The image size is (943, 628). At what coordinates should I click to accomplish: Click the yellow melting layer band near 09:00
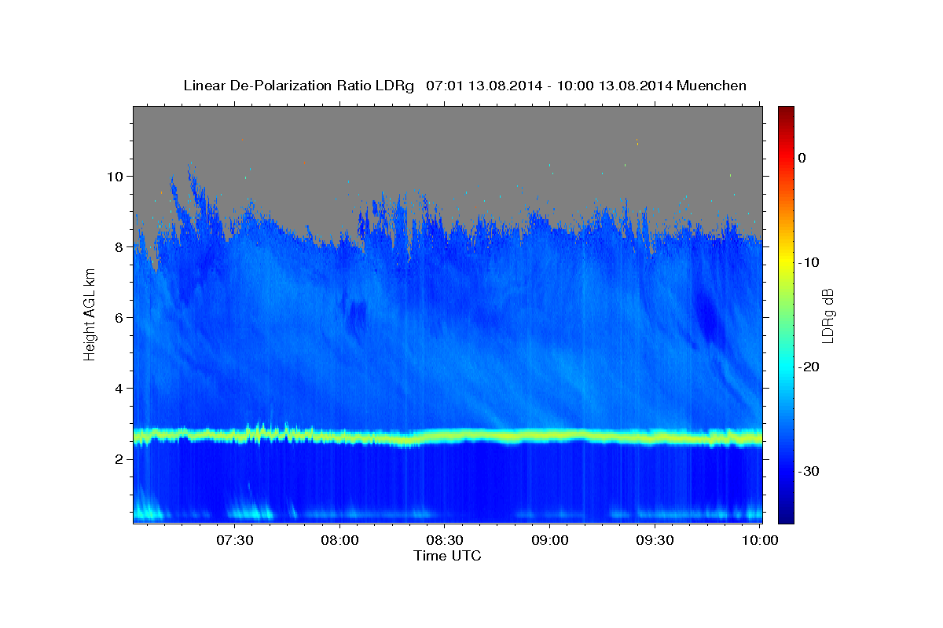click(x=550, y=435)
